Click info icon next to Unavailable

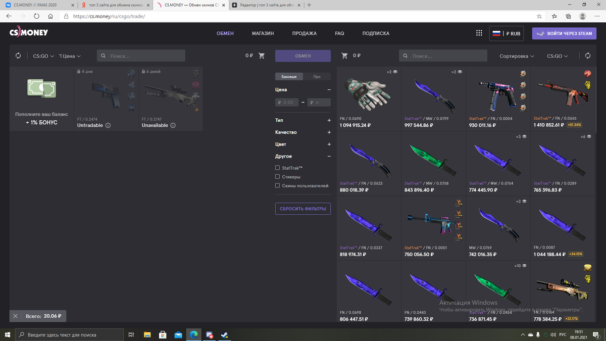pyautogui.click(x=173, y=125)
